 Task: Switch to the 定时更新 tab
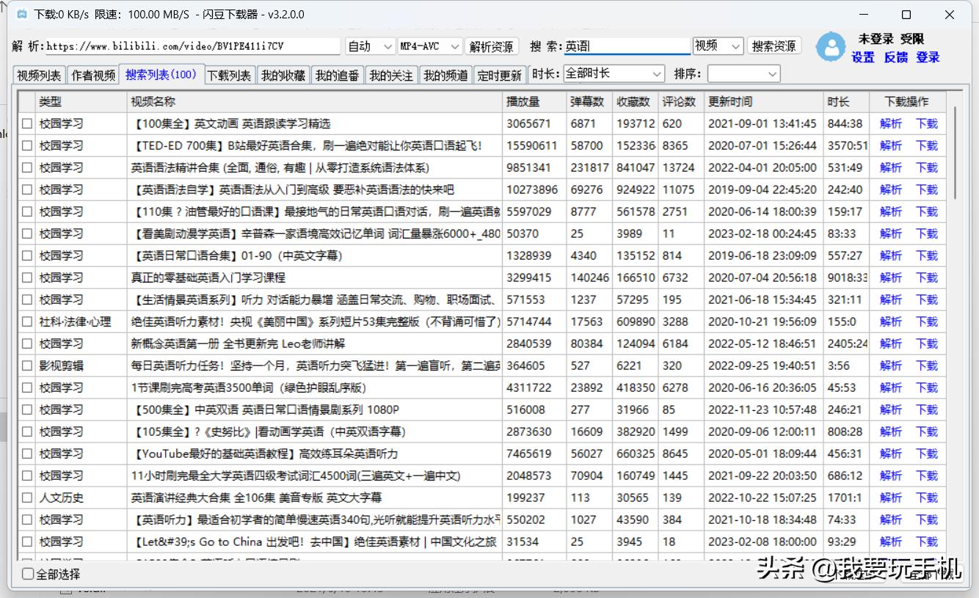coord(500,73)
